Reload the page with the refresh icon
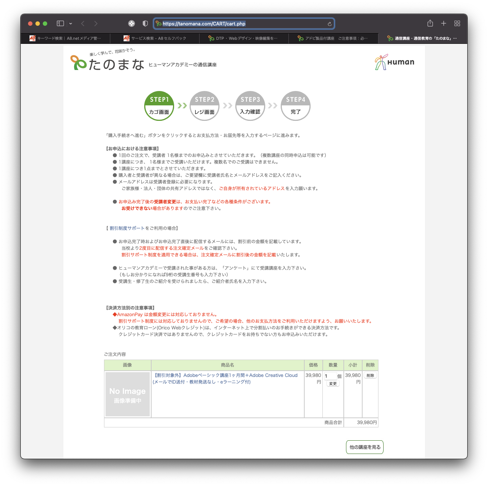The height and width of the screenshot is (486, 488). pyautogui.click(x=329, y=24)
